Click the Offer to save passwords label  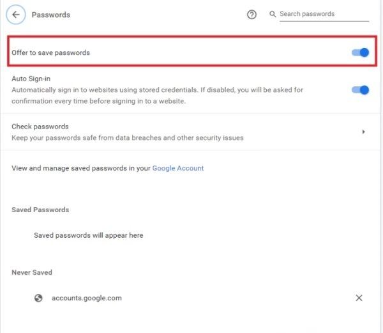click(x=50, y=52)
